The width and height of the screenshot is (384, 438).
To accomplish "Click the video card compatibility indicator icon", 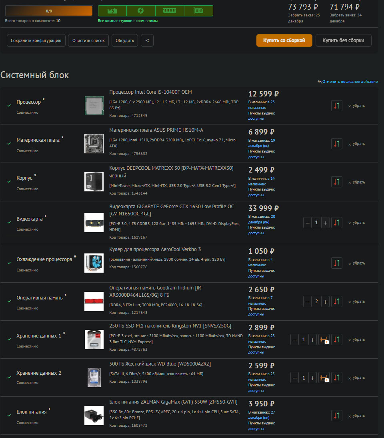I will point(198,11).
